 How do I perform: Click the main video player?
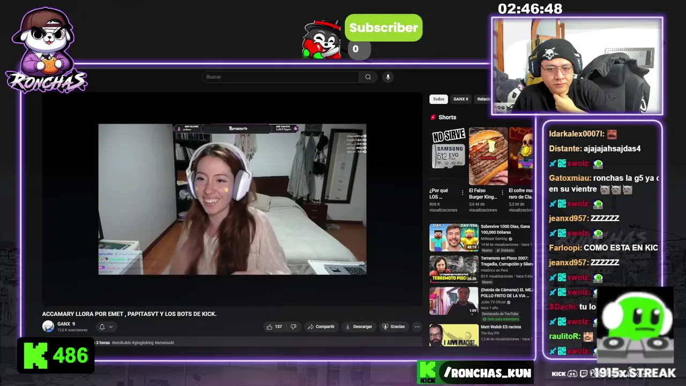pyautogui.click(x=232, y=199)
